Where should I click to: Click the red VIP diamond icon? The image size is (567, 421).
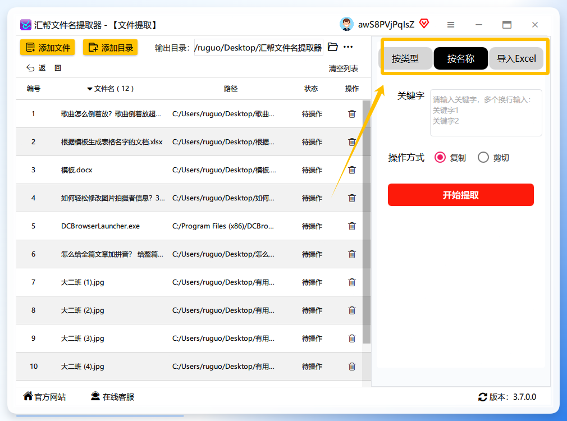click(424, 24)
